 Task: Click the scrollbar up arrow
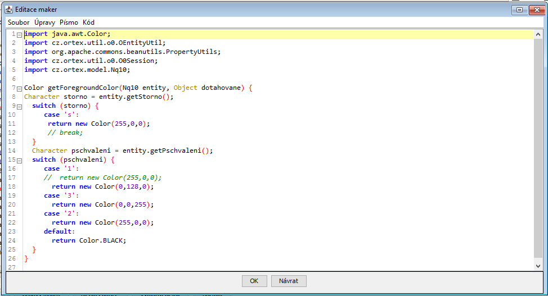click(538, 35)
